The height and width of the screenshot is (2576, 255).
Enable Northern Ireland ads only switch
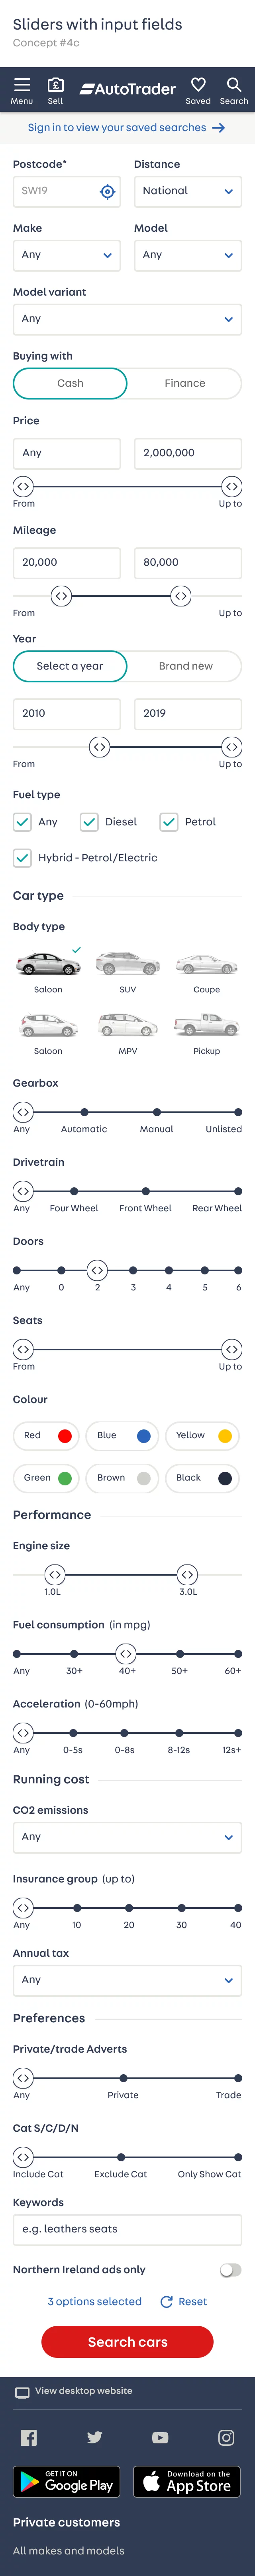(230, 2269)
